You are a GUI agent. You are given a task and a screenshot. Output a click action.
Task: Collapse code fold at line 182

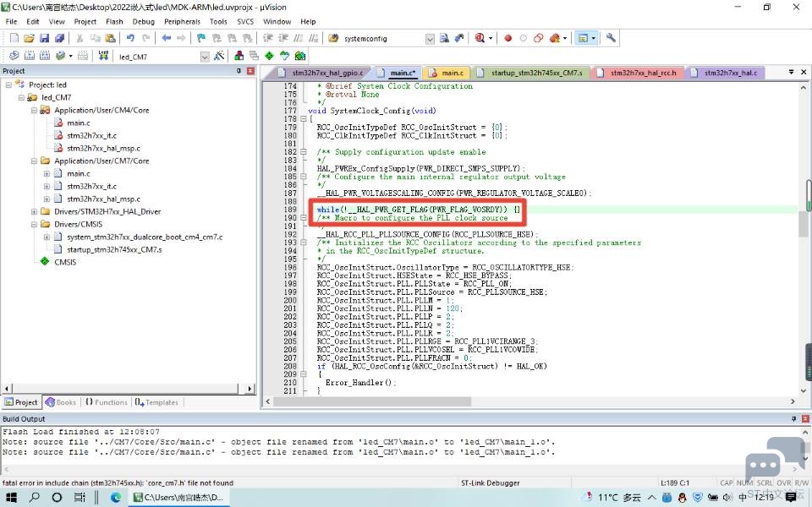coord(304,152)
